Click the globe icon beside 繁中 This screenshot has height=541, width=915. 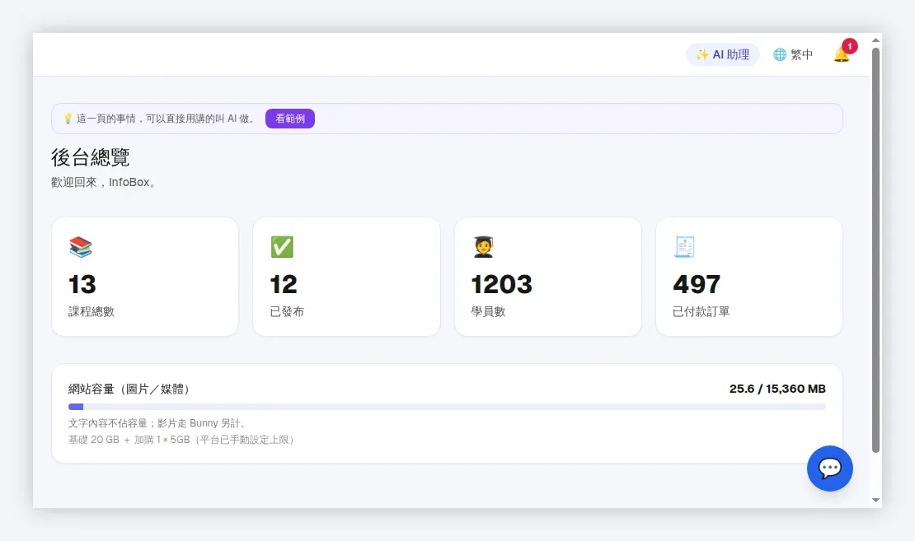coord(780,54)
